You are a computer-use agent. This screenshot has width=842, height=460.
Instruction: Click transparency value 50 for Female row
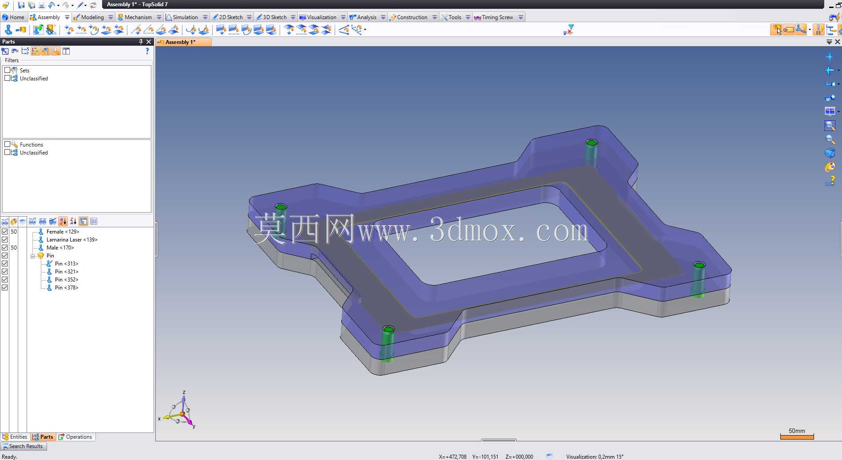point(14,231)
